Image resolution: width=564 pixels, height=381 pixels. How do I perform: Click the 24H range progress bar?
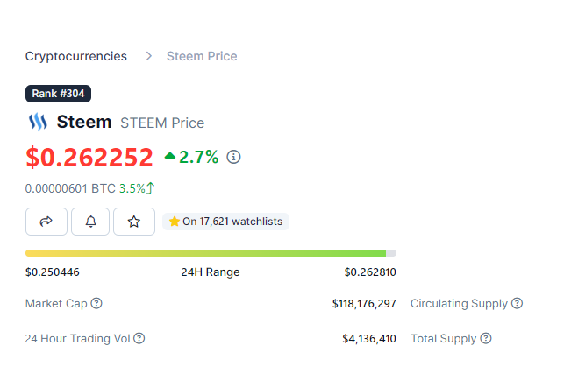pos(211,253)
